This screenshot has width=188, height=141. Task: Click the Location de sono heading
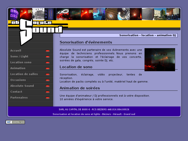coord(76,67)
